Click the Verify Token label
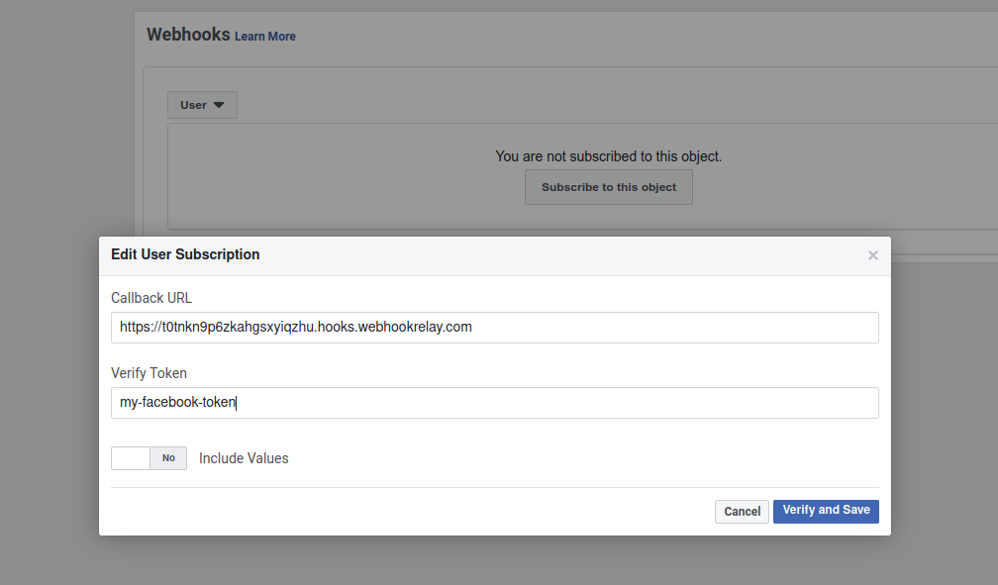998x585 pixels. pos(149,372)
